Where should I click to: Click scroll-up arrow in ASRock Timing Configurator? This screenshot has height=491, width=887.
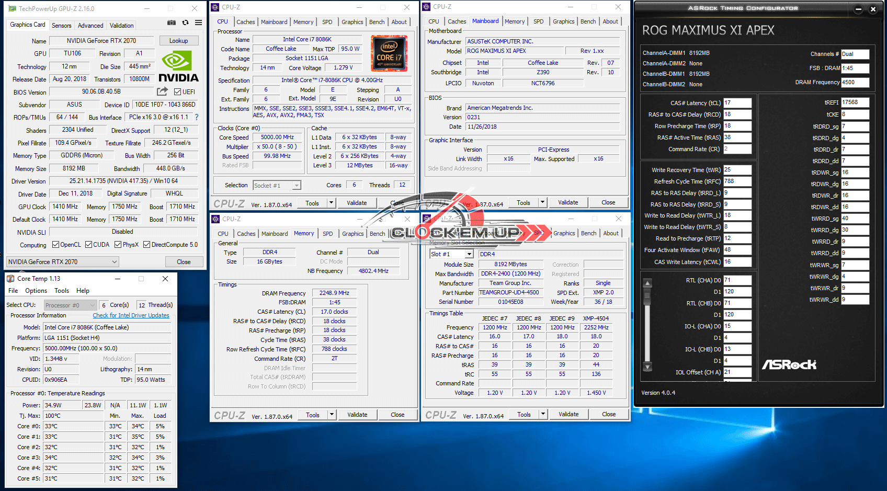(647, 283)
